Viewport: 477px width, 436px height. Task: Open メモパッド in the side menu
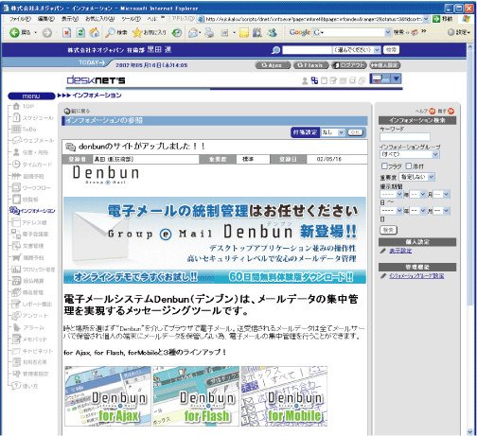click(x=29, y=340)
